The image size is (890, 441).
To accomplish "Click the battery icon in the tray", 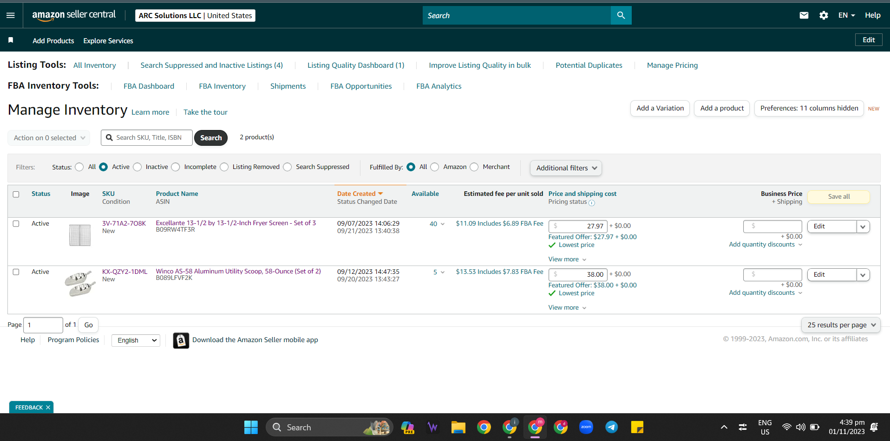I will coord(815,427).
